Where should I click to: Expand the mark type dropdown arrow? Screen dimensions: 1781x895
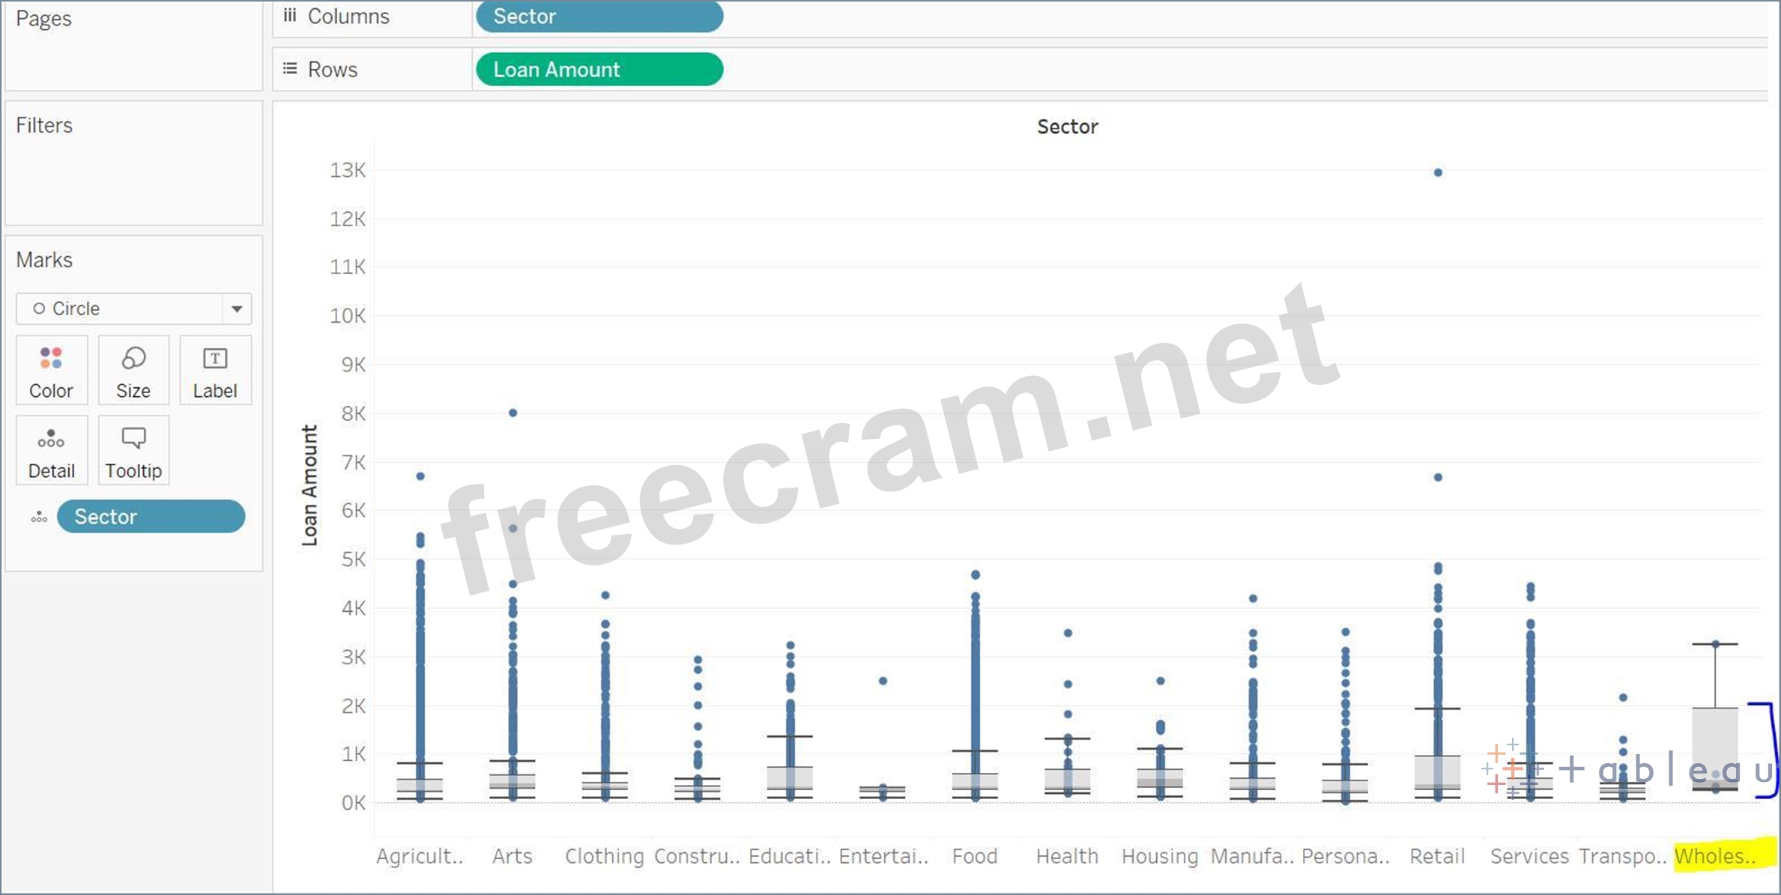click(x=237, y=309)
